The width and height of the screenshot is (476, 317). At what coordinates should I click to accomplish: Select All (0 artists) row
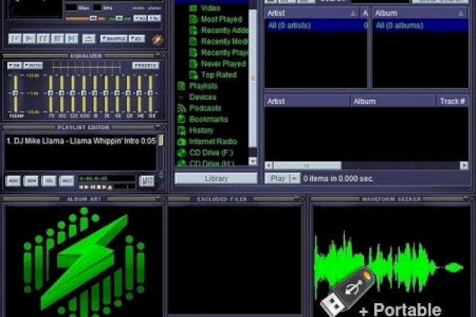pos(316,26)
